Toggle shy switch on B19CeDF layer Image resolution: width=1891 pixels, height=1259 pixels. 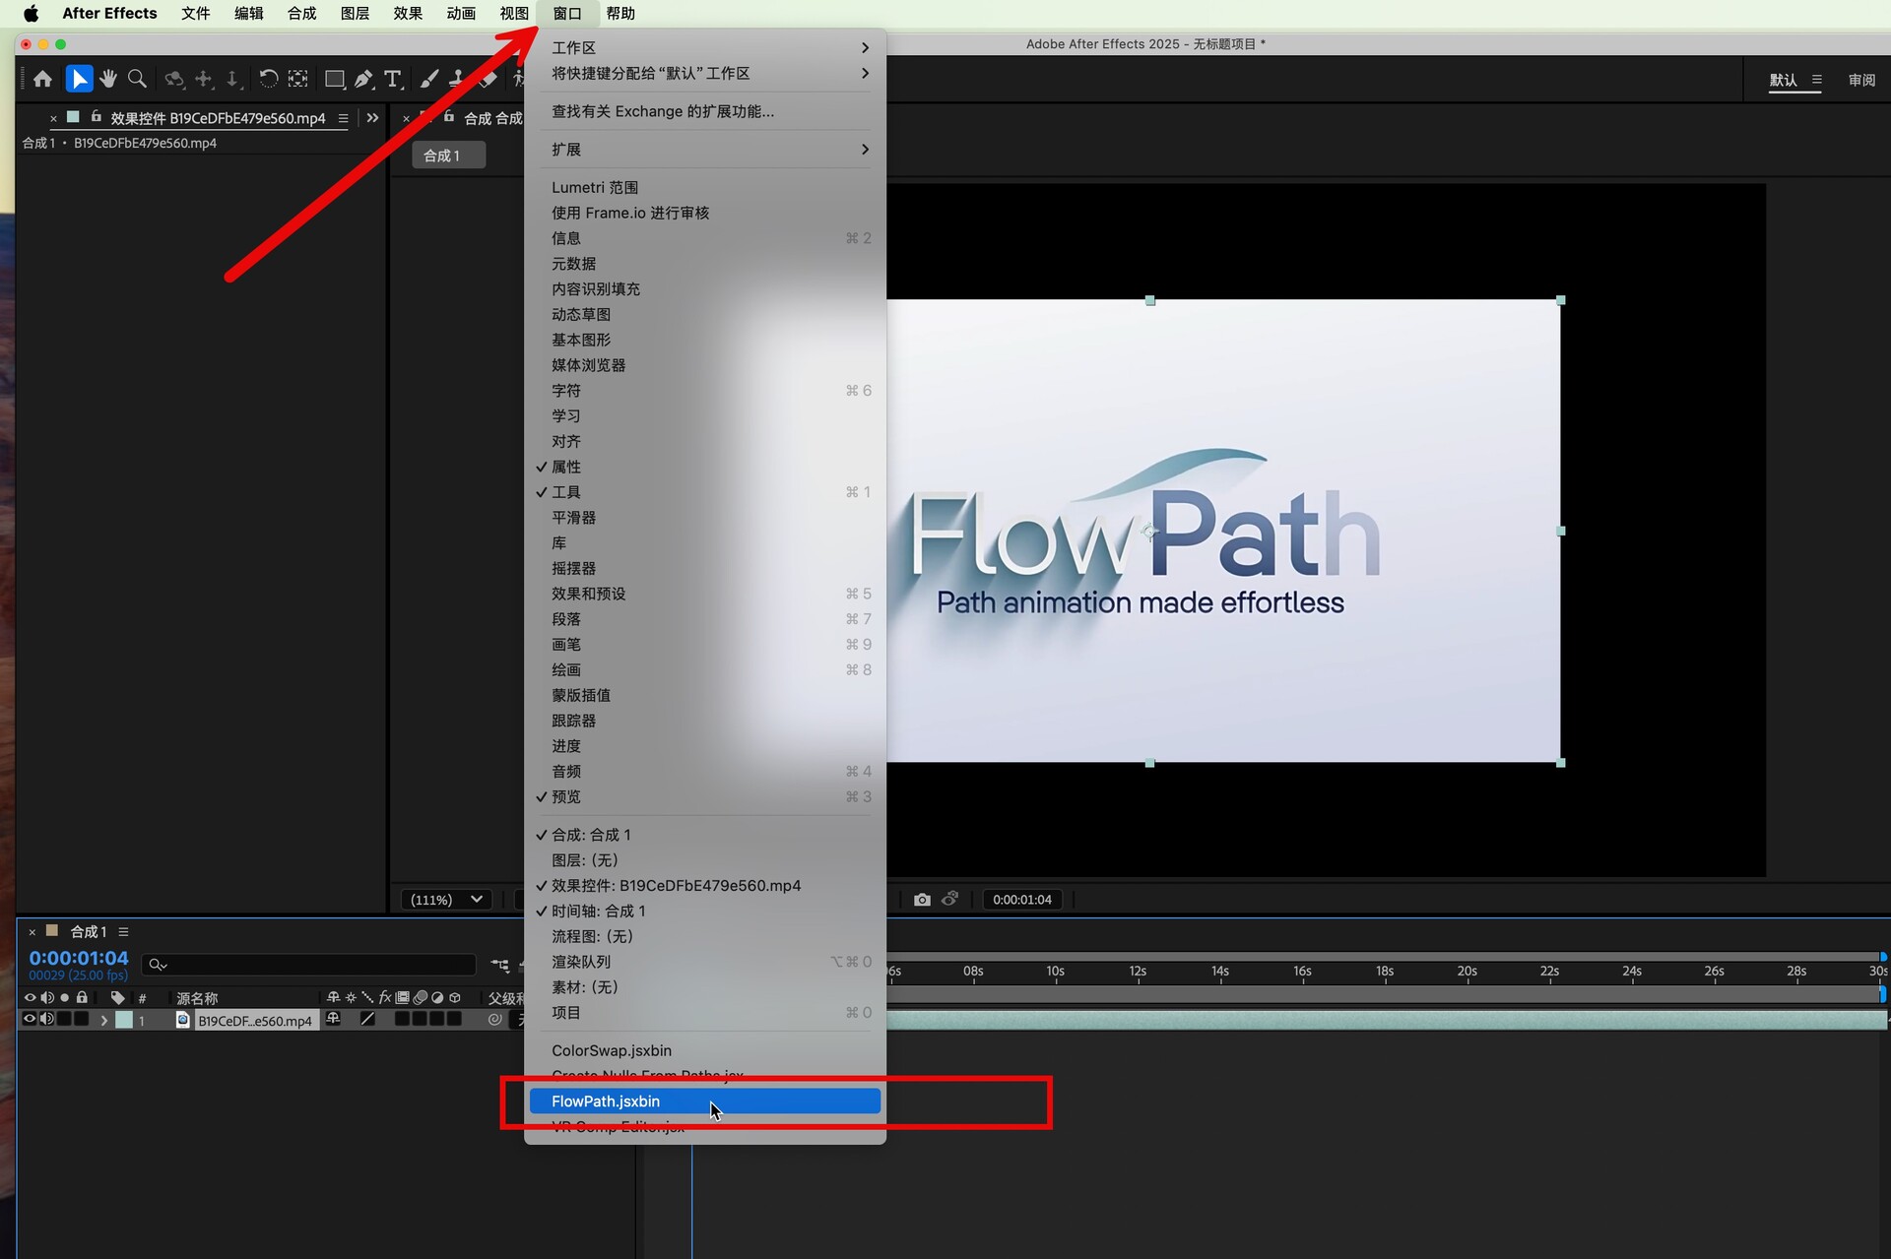(x=333, y=1020)
